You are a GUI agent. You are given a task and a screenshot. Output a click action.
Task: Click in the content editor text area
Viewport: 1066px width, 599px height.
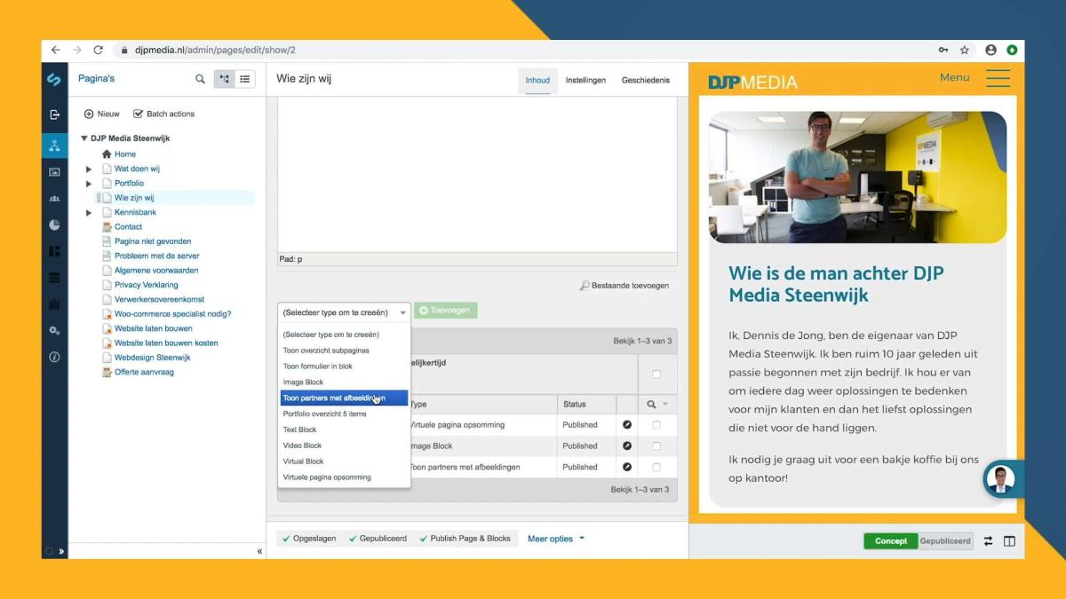pos(477,175)
